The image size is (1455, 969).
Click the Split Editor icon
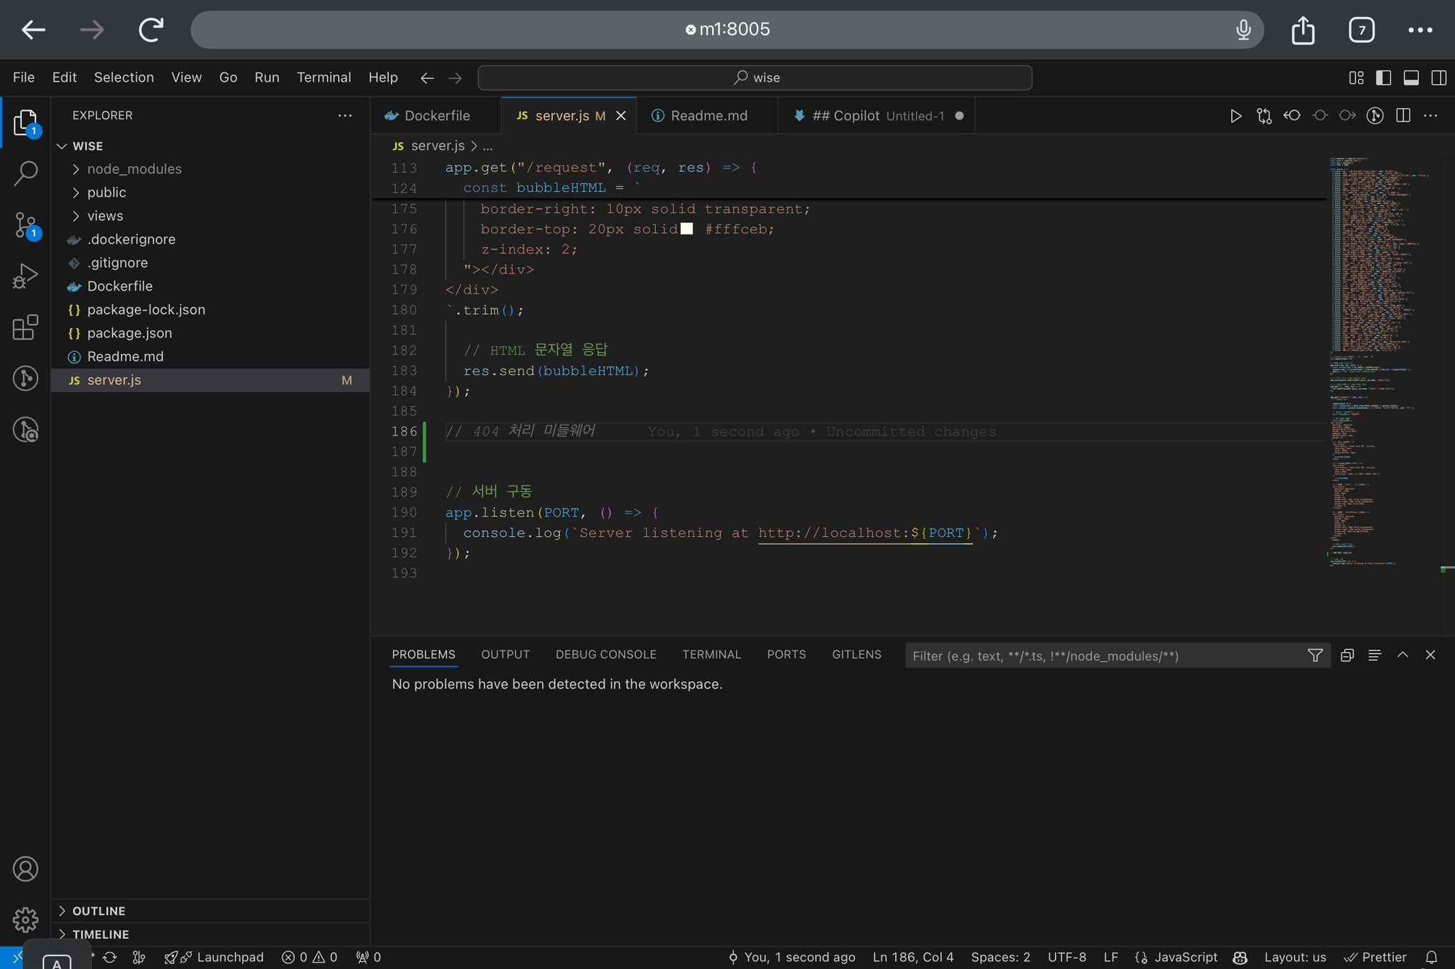click(x=1404, y=115)
